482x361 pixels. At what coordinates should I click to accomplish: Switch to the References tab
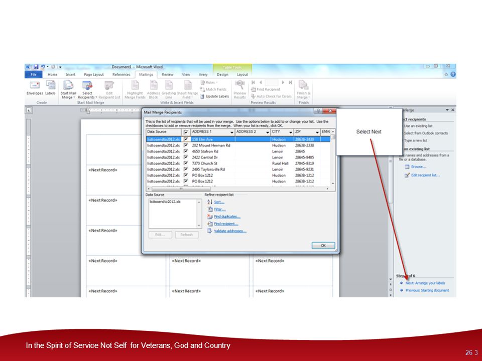[x=121, y=75]
